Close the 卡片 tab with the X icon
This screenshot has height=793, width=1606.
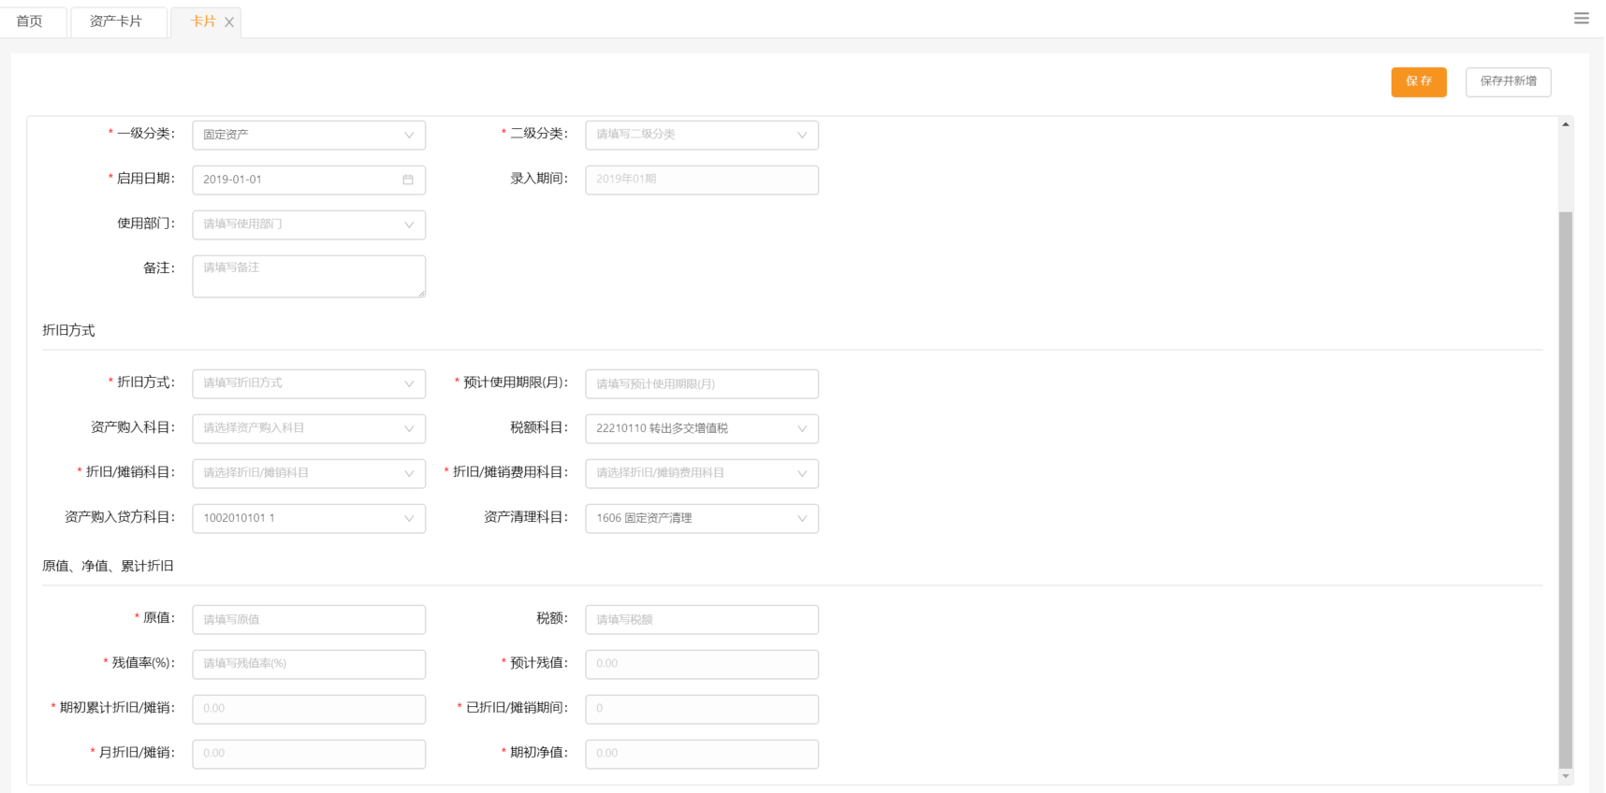[229, 22]
